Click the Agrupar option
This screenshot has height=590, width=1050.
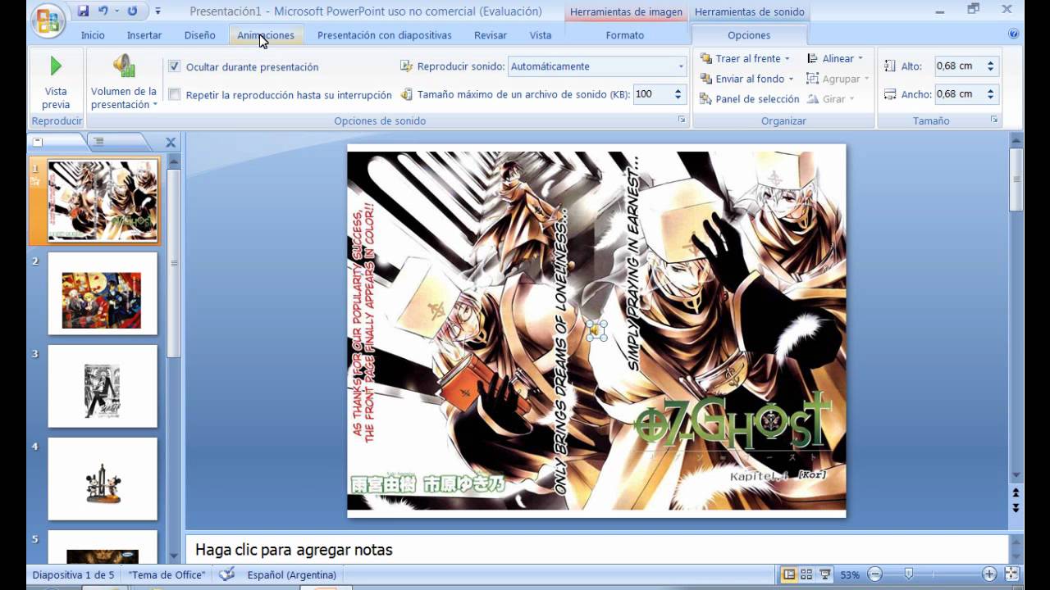pyautogui.click(x=838, y=79)
